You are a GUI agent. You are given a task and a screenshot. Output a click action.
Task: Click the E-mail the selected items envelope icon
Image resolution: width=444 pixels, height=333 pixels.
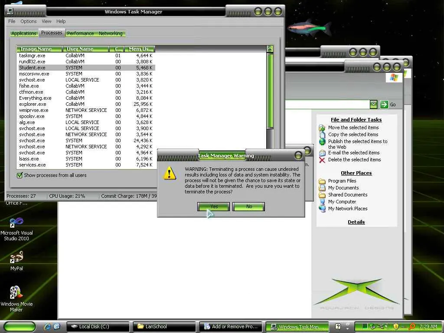322,153
